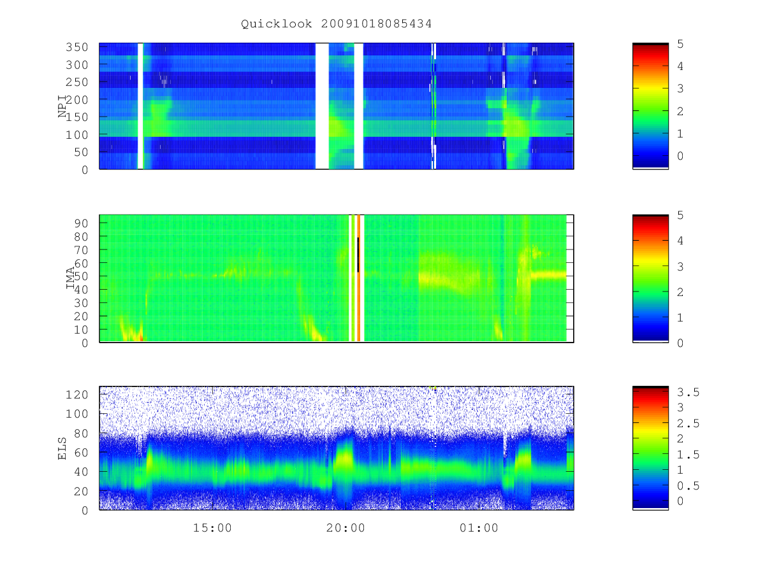Image resolution: width=765 pixels, height=573 pixels.
Task: Click the 1 value on IMA colorbar
Action: pyautogui.click(x=681, y=317)
